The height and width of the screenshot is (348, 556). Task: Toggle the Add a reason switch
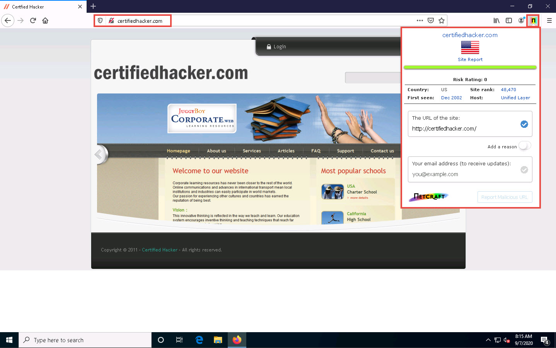525,146
